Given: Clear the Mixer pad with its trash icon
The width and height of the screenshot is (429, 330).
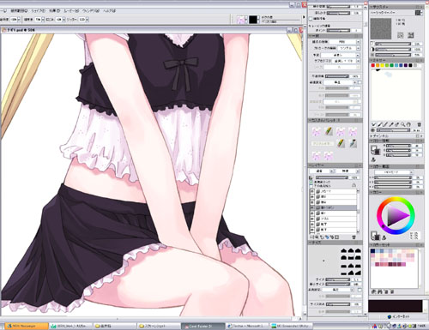Looking at the screenshot, I should pyautogui.click(x=419, y=124).
